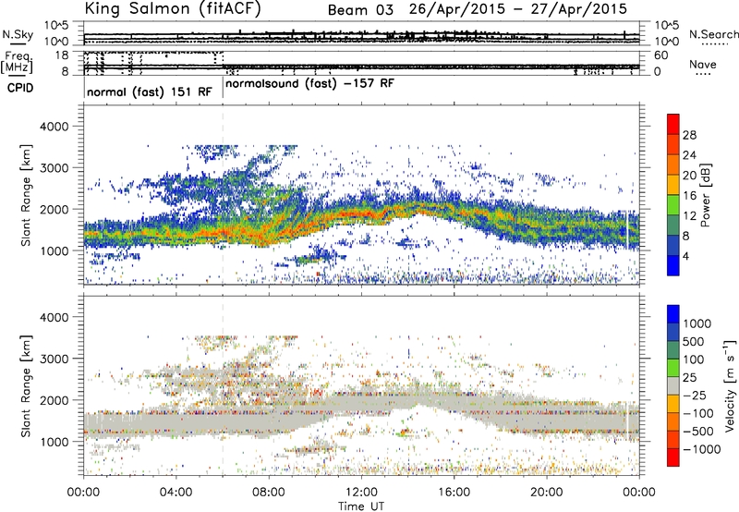Click the 60 tick on Nave axis
The width and height of the screenshot is (739, 512).
point(660,55)
